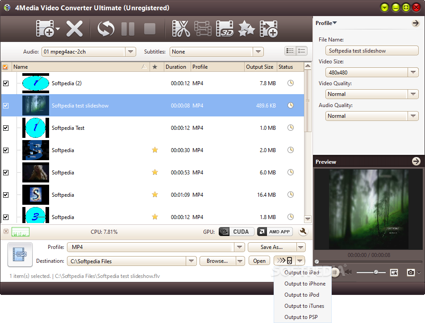The width and height of the screenshot is (425, 323).
Task: Toggle the AMD APP GPU button
Action: point(275,232)
